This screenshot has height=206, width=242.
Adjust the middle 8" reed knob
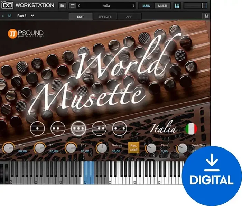tap(40, 148)
